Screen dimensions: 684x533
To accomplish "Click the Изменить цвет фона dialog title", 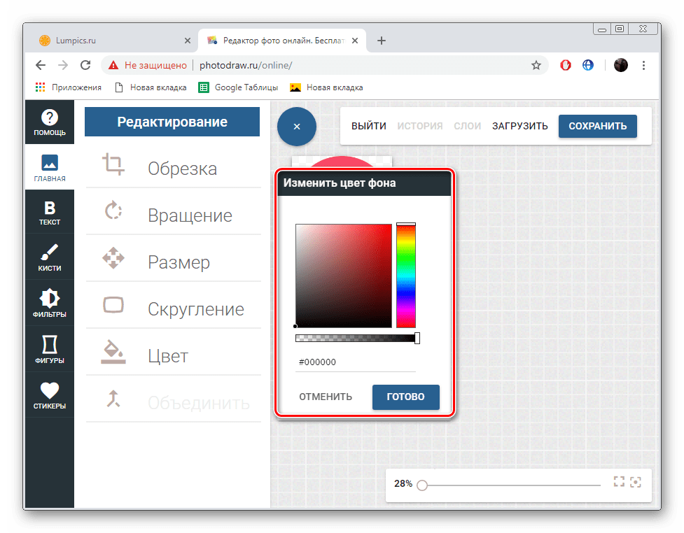I will click(340, 183).
